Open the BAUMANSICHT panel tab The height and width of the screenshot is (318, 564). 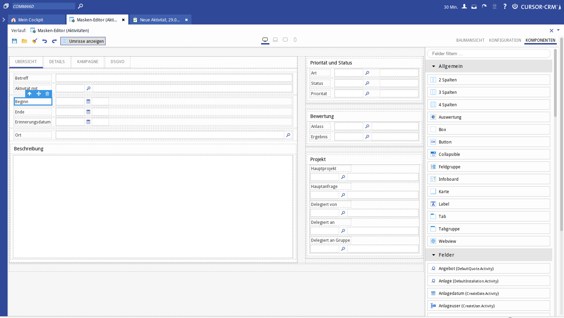pyautogui.click(x=470, y=40)
